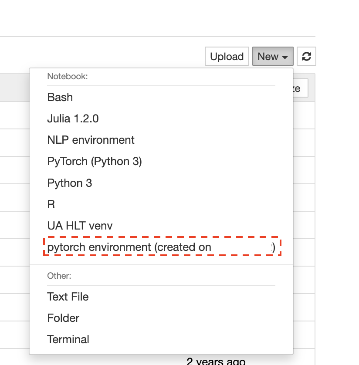The image size is (359, 365).
Task: Click the refresh notebook list icon
Action: (x=306, y=56)
